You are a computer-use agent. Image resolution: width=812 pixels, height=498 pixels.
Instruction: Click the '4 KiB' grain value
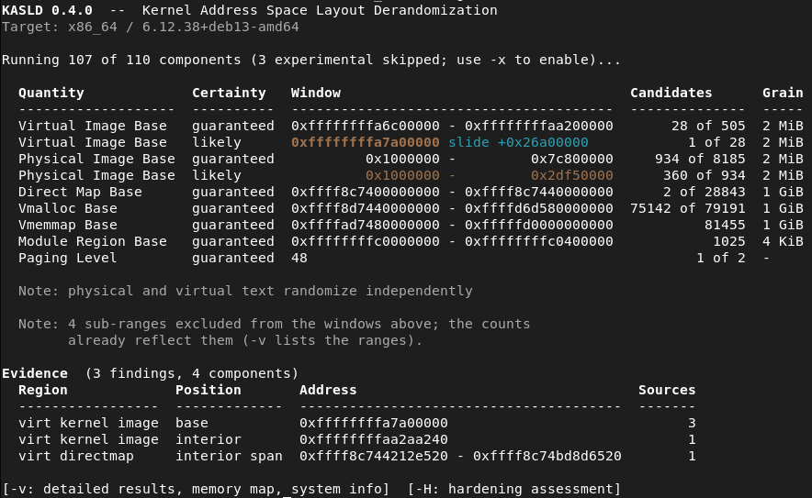pyautogui.click(x=783, y=241)
